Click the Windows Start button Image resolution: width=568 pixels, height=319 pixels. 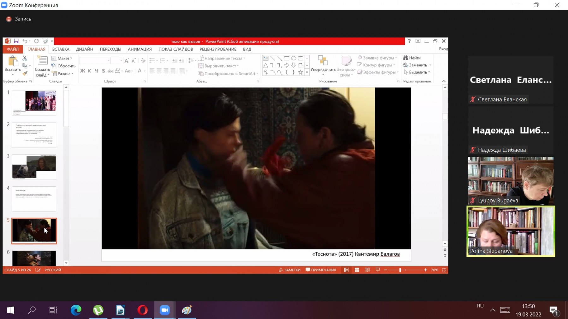[10, 310]
